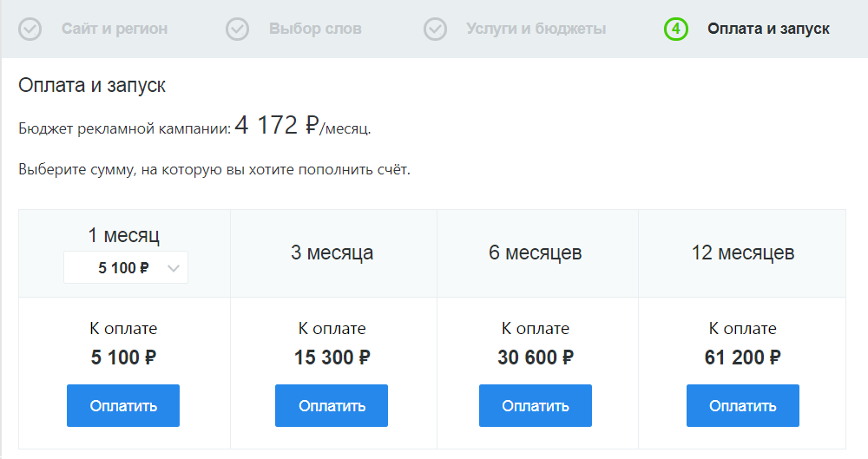Click the checkmark icon beside Сайт и регион
This screenshot has width=868, height=459.
pyautogui.click(x=30, y=30)
